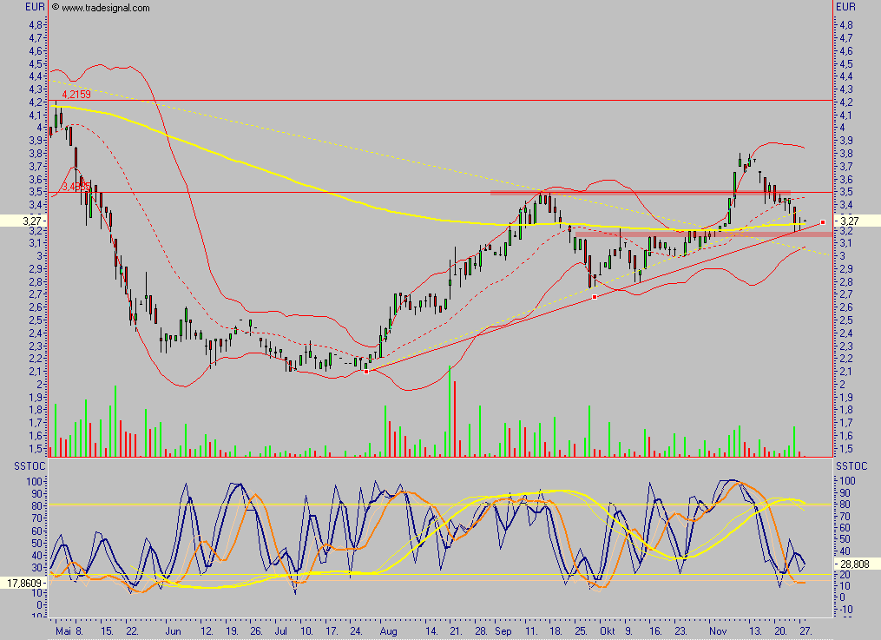881x640 pixels.
Task: Click the 4,2159 horizontal line label
Action: (76, 94)
